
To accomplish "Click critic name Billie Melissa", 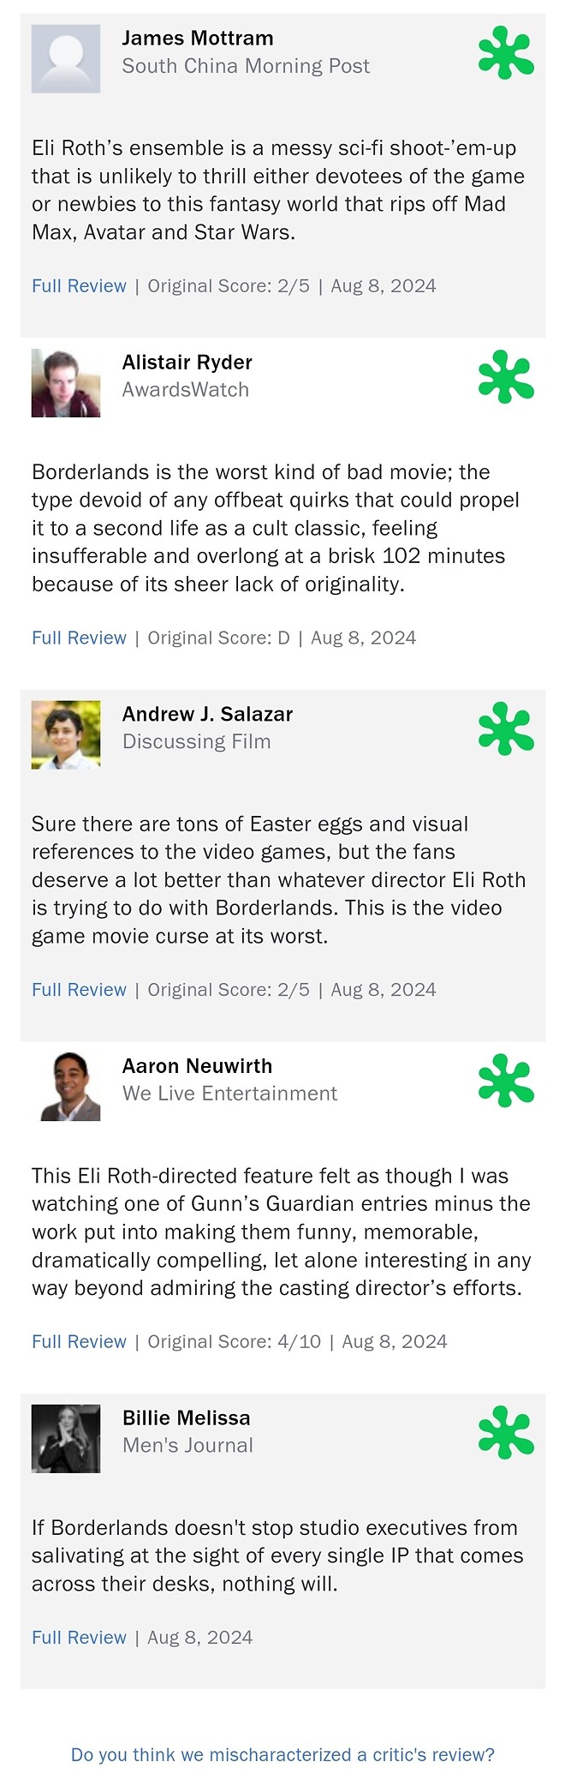I will pos(186,1417).
